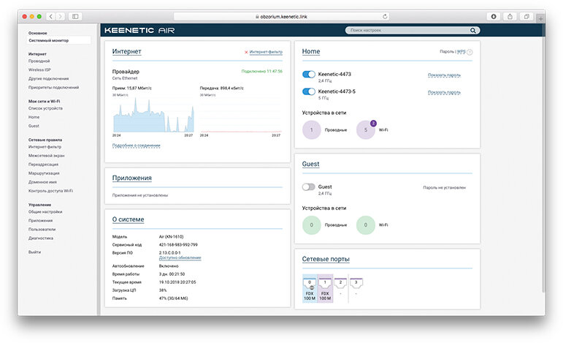The image size is (563, 343).
Task: Open Проводной in sidebar
Action: (x=39, y=61)
